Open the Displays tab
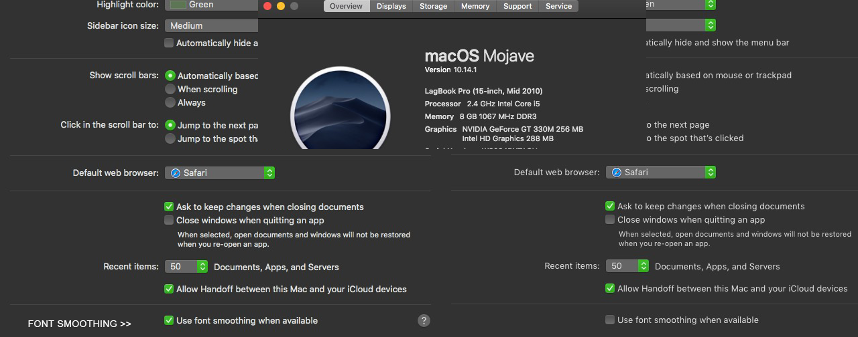858x337 pixels. pyautogui.click(x=391, y=6)
